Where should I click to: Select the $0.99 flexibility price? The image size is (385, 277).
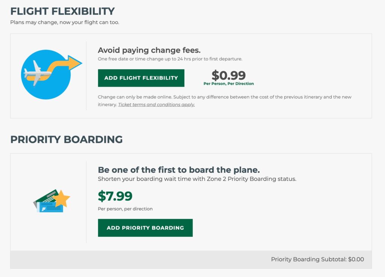229,75
